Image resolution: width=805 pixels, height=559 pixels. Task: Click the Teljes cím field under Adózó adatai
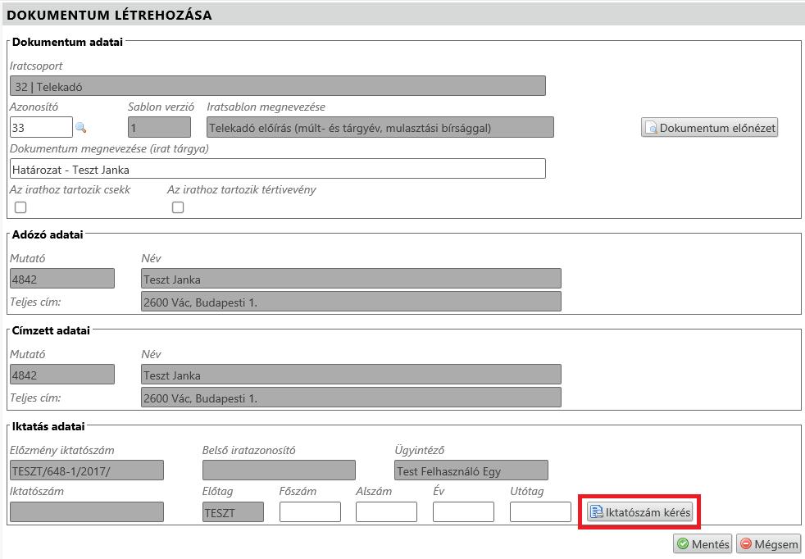[351, 302]
